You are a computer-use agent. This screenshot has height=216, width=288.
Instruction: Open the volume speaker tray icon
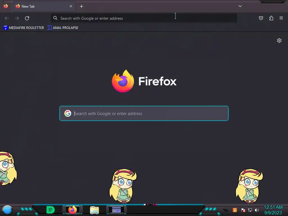[x=257, y=210]
